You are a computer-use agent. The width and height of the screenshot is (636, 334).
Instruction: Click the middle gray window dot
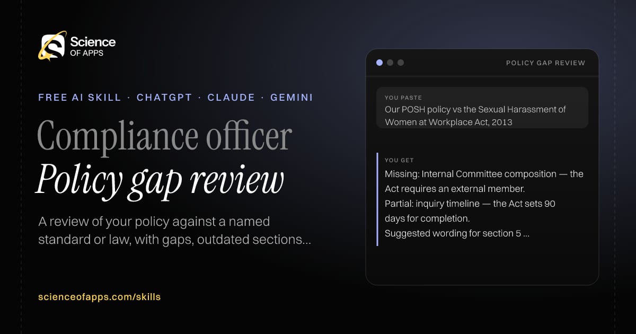click(x=390, y=63)
